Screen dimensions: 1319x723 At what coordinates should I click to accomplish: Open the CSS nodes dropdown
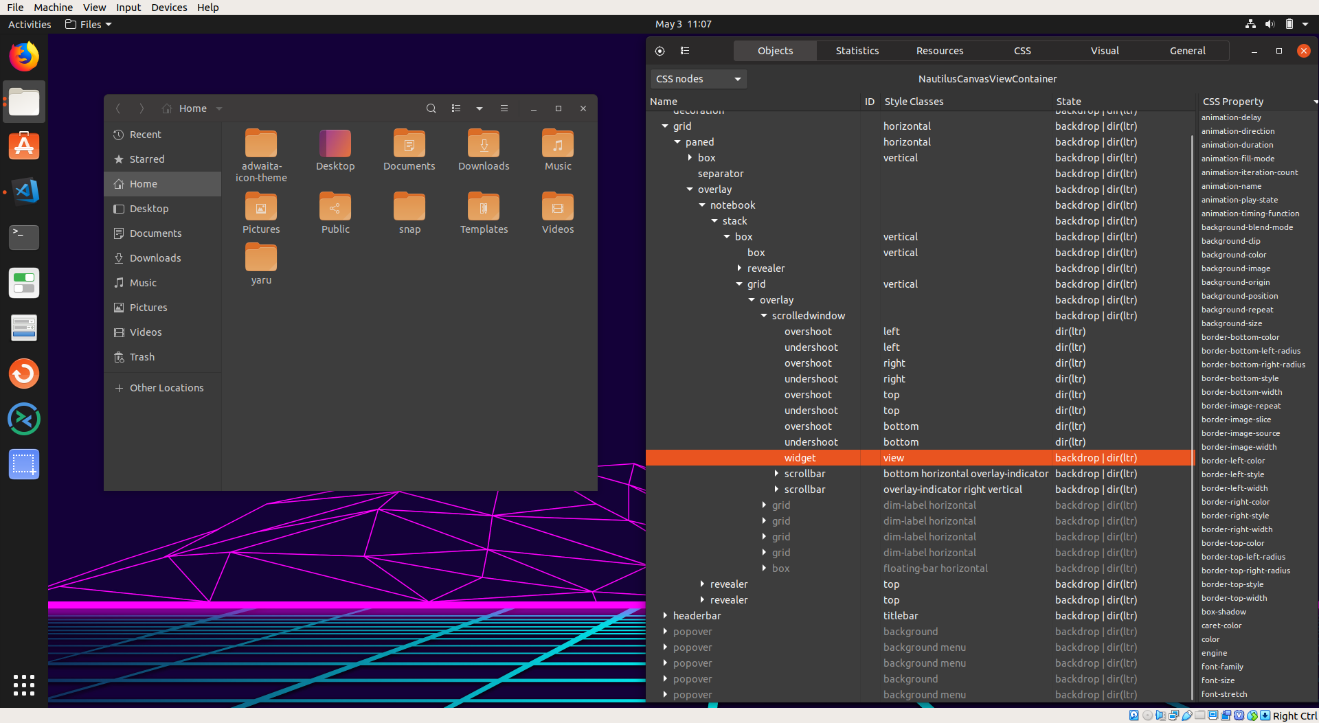click(698, 79)
